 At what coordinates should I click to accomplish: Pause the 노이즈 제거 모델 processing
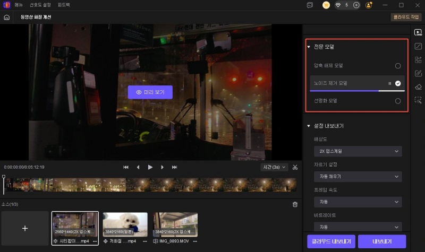[390, 83]
